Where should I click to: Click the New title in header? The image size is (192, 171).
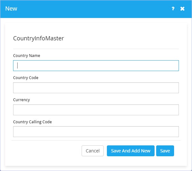[11, 9]
